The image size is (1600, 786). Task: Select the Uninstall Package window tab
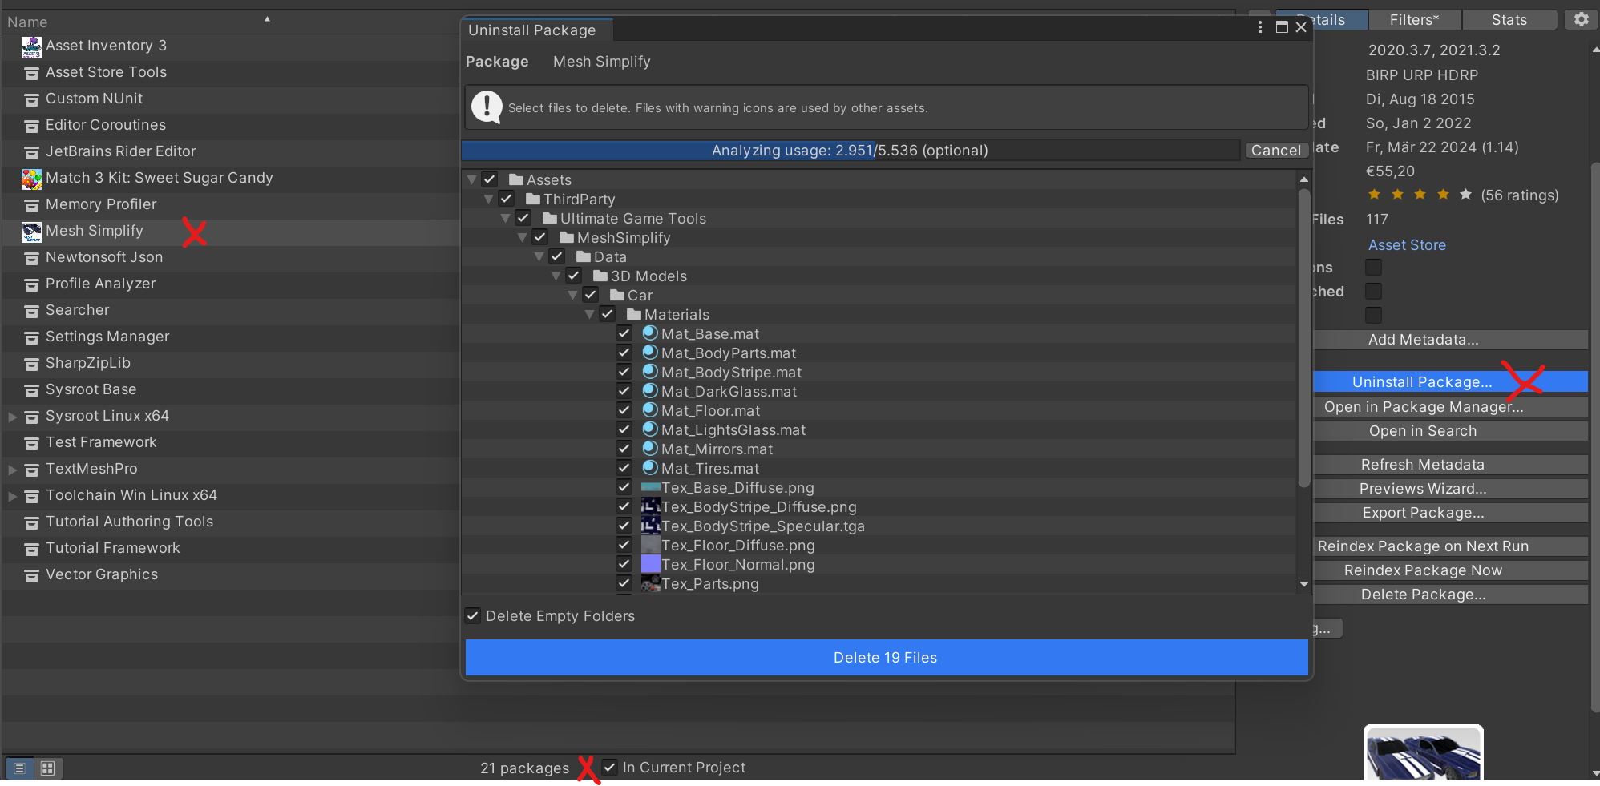pos(538,30)
